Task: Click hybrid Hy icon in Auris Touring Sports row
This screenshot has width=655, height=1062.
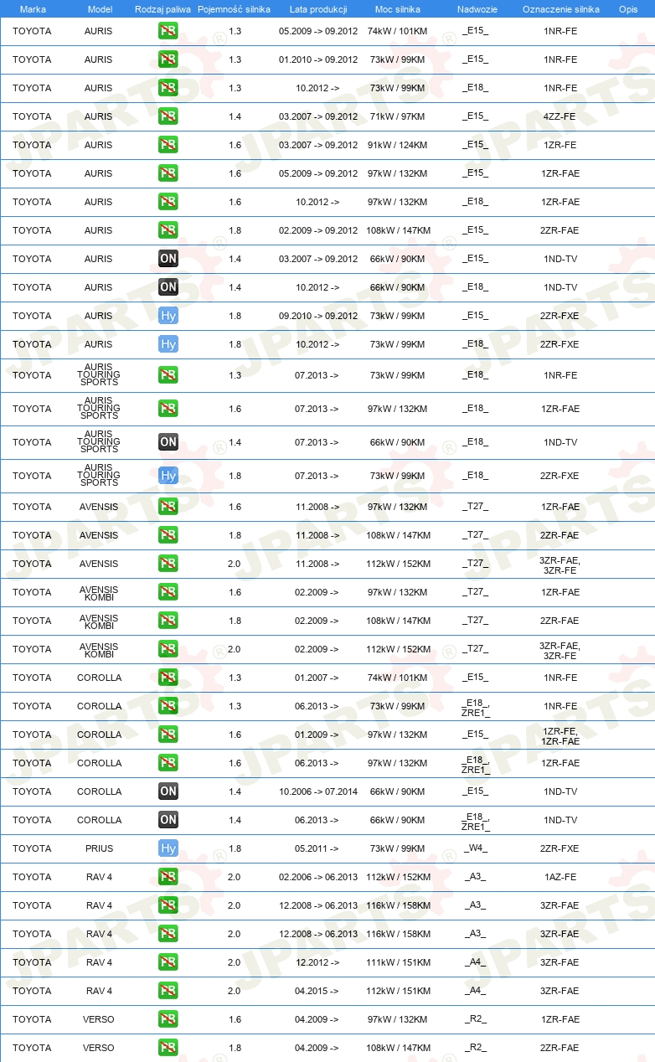Action: click(x=168, y=476)
